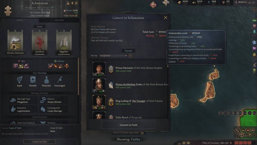Select King Ludwig III portrait
This screenshot has height=145, width=257.
point(99,102)
